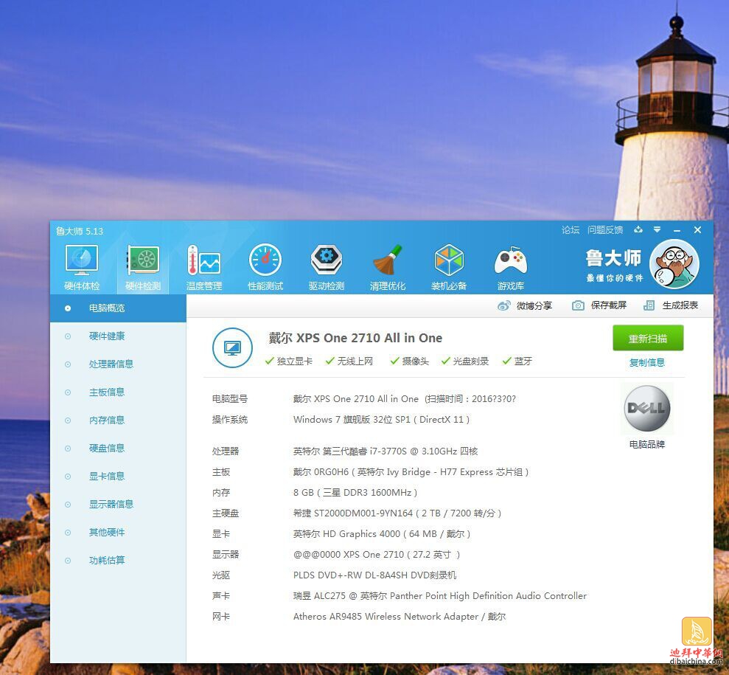Click the 无线上网 feature label
This screenshot has height=675, width=729.
pos(355,361)
